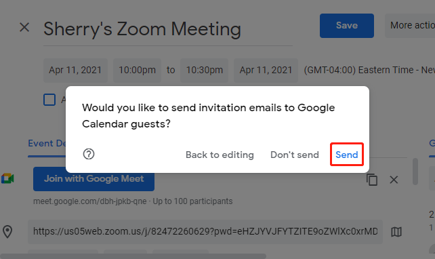Screen dimensions: 435x259
Task: Click the Join with Google Meet button
Action: [94, 179]
